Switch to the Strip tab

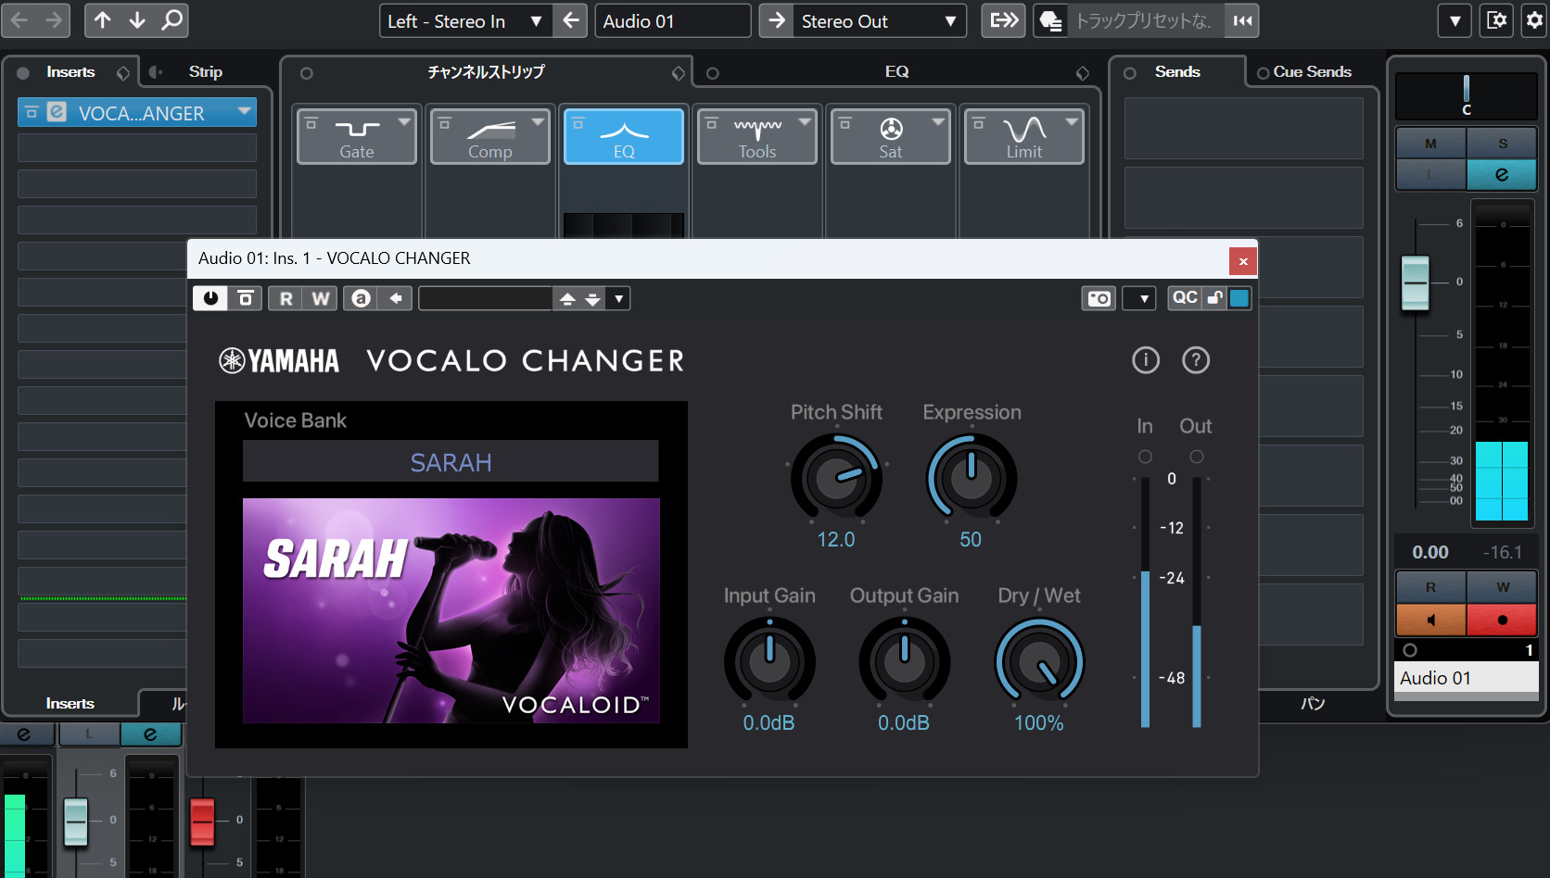point(206,71)
